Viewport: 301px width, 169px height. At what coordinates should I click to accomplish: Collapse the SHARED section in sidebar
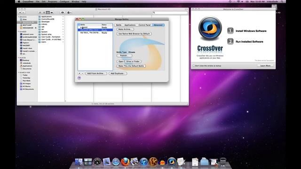(19, 31)
